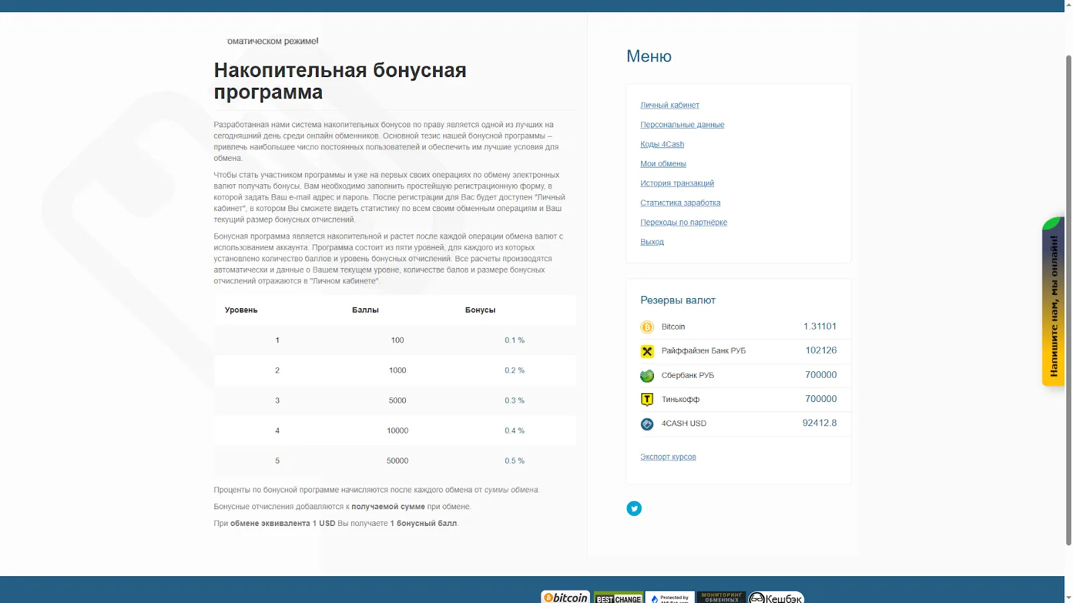
Task: Open 'Мои обмены' in the menu
Action: pos(663,163)
